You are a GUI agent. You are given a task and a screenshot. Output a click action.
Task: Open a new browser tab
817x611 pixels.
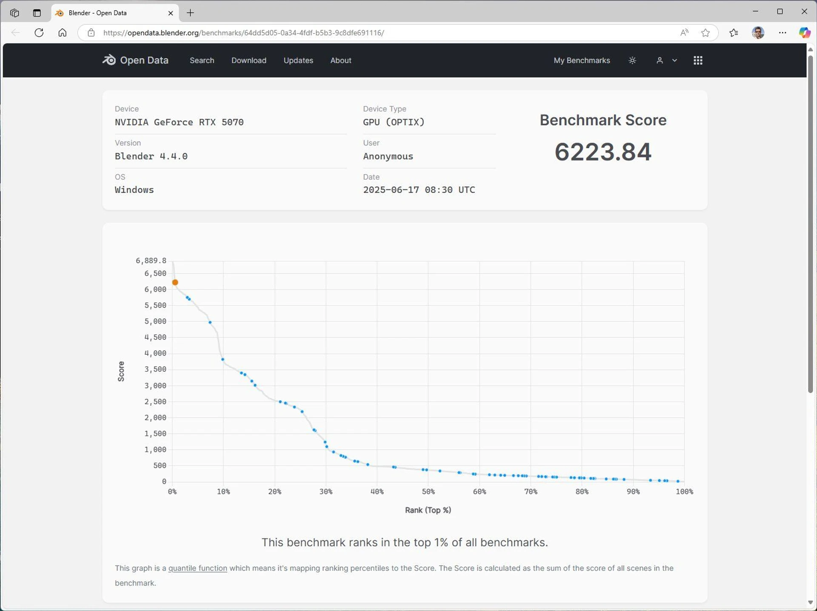point(190,13)
